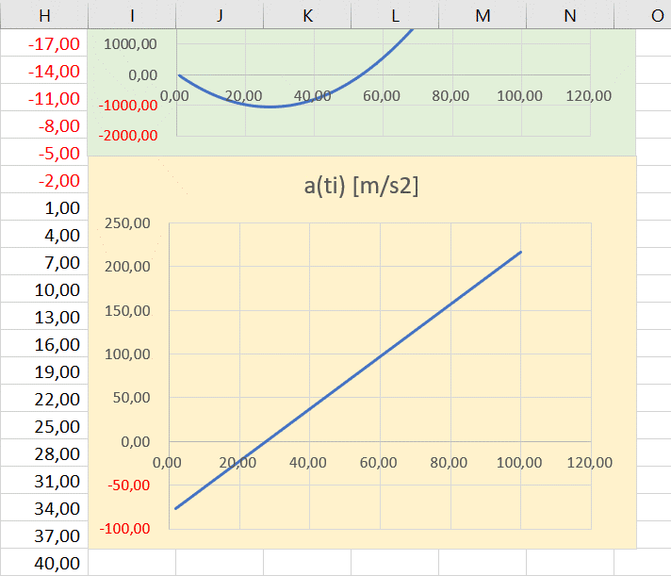Click the -2000,00 axis label in green chart
671x576 pixels.
(x=127, y=136)
